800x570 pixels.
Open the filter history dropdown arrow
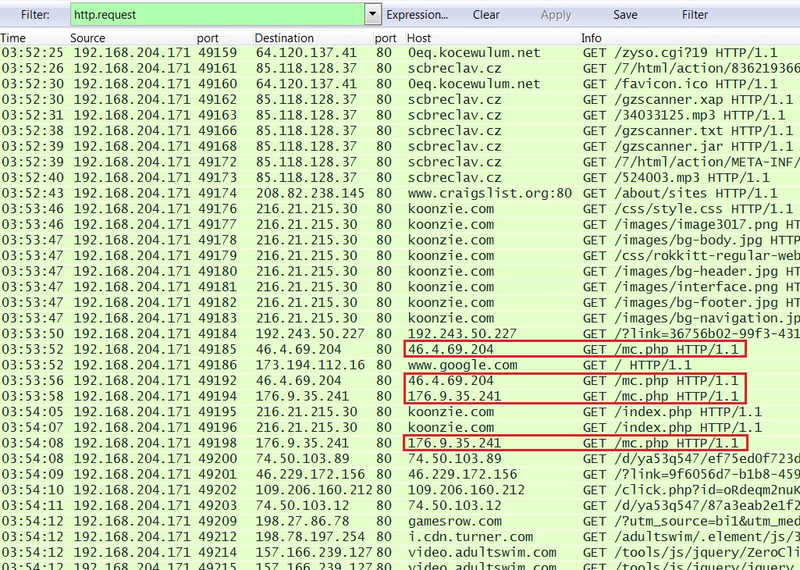coord(372,14)
